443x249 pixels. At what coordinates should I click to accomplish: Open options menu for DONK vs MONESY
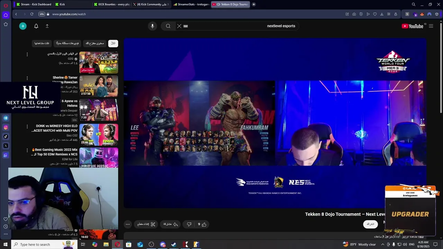click(27, 127)
